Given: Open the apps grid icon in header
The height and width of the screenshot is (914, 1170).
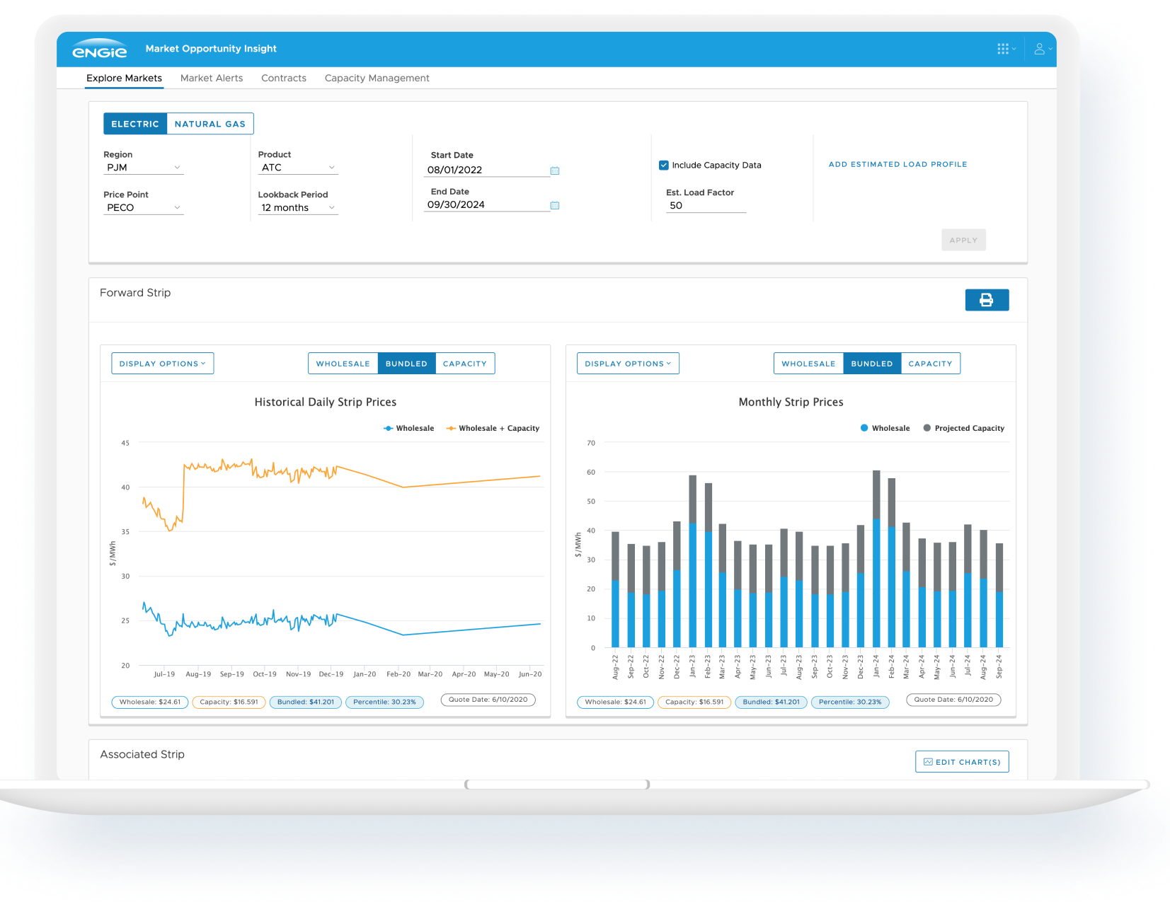Looking at the screenshot, I should click(1003, 49).
